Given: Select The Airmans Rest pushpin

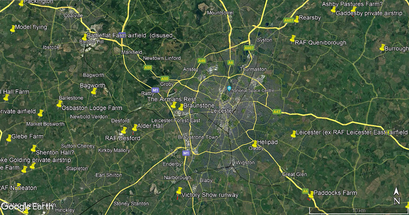Looking at the screenshot, I should 174,105.
